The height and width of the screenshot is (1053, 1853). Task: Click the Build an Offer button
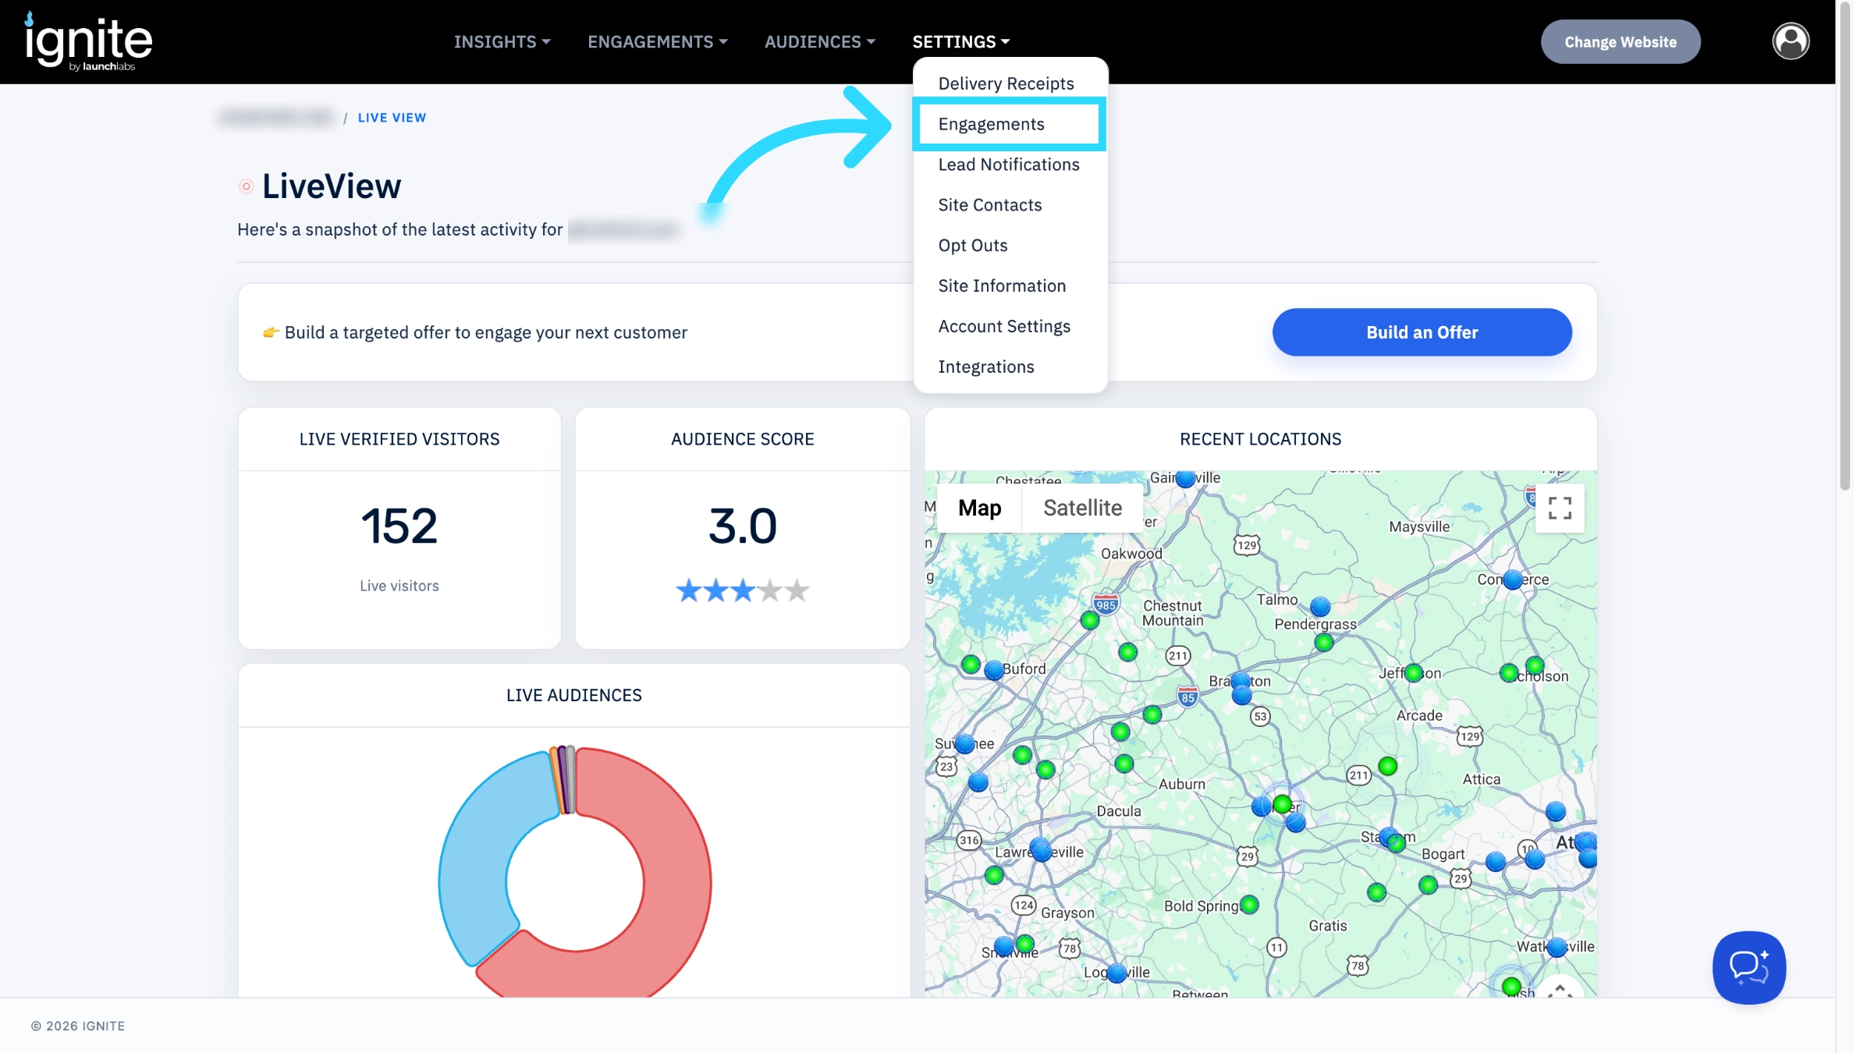pos(1422,332)
